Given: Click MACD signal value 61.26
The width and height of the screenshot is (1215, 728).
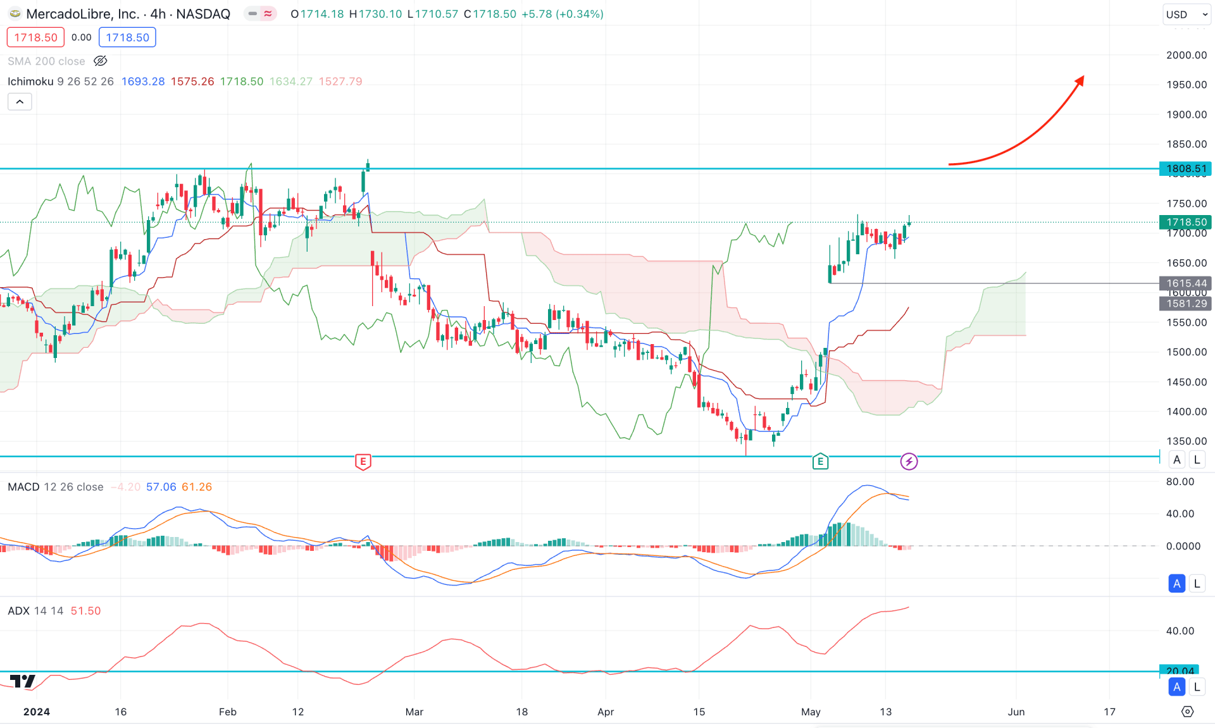Looking at the screenshot, I should (x=197, y=487).
